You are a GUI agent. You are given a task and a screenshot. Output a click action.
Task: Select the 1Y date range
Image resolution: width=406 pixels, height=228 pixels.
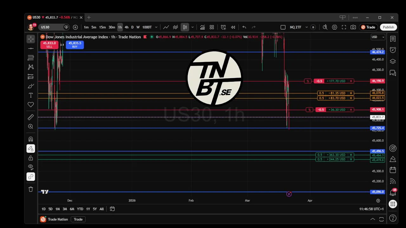pos(88,209)
